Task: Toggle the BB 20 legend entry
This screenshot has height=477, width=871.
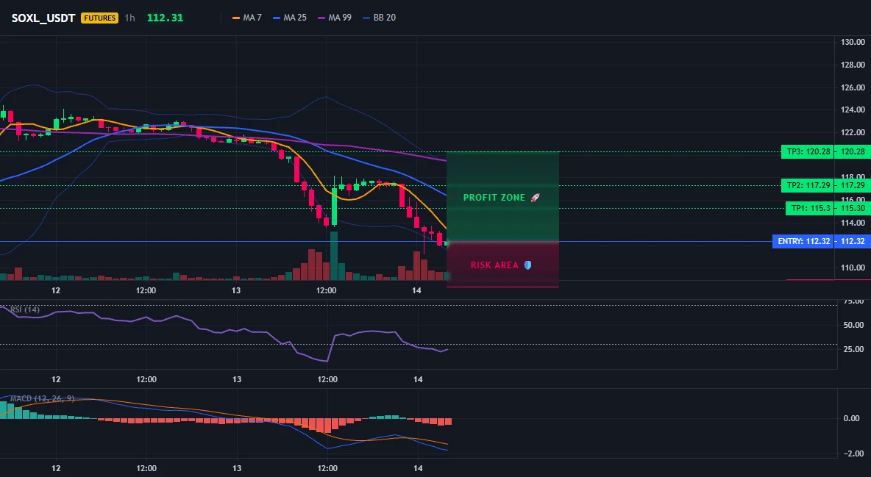Action: click(380, 18)
